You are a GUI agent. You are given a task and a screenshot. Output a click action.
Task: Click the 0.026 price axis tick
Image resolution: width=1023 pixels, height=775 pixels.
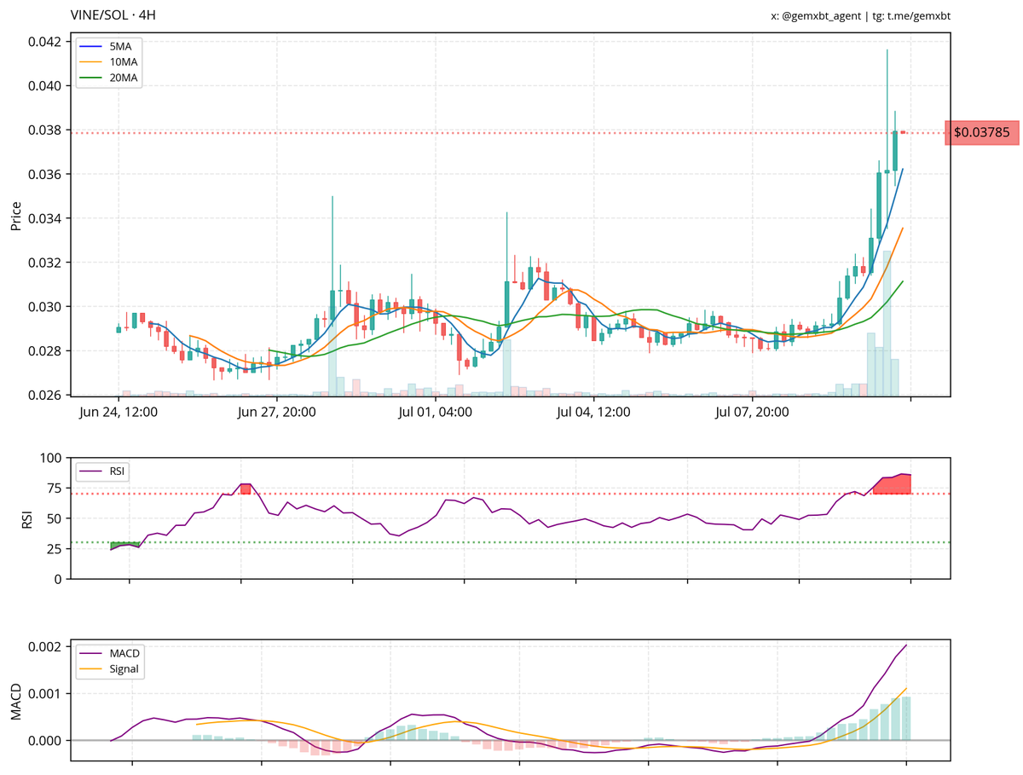tap(44, 396)
